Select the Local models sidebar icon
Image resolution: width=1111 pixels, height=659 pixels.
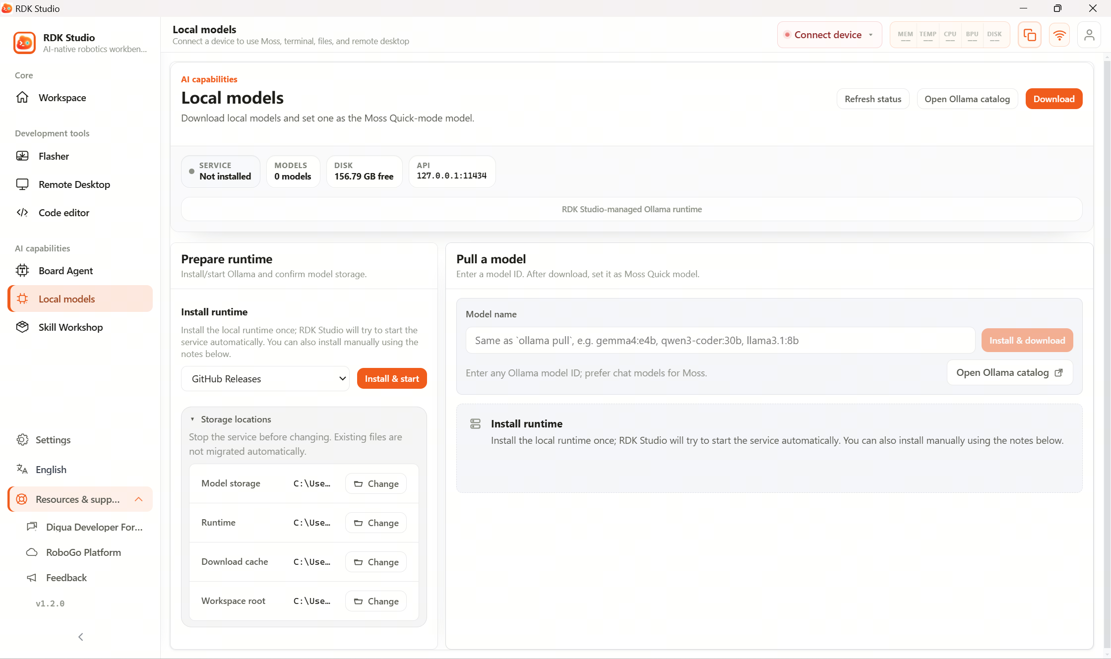click(x=22, y=299)
